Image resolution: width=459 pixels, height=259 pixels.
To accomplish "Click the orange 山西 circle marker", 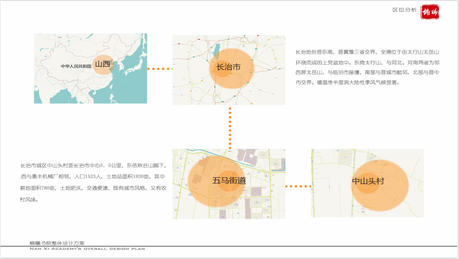I will 102,64.
